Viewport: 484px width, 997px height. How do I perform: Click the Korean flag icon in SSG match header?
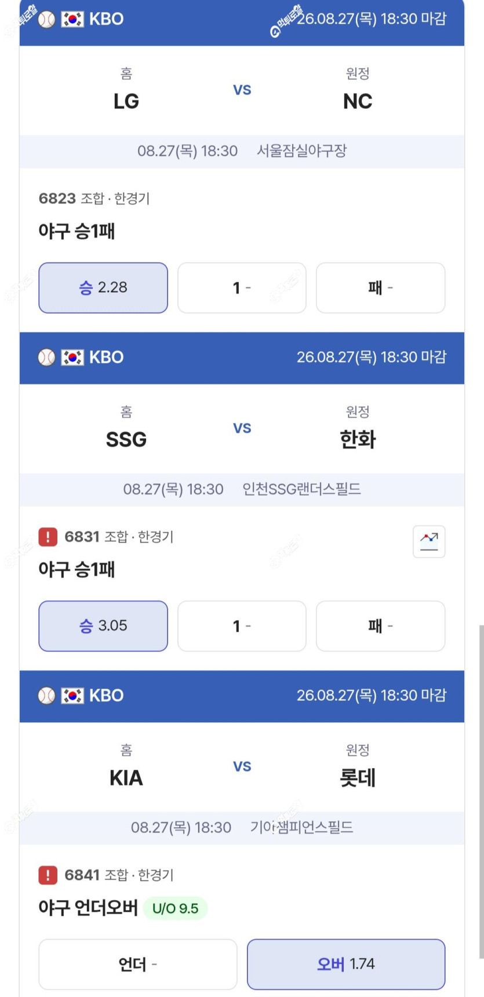coord(72,357)
